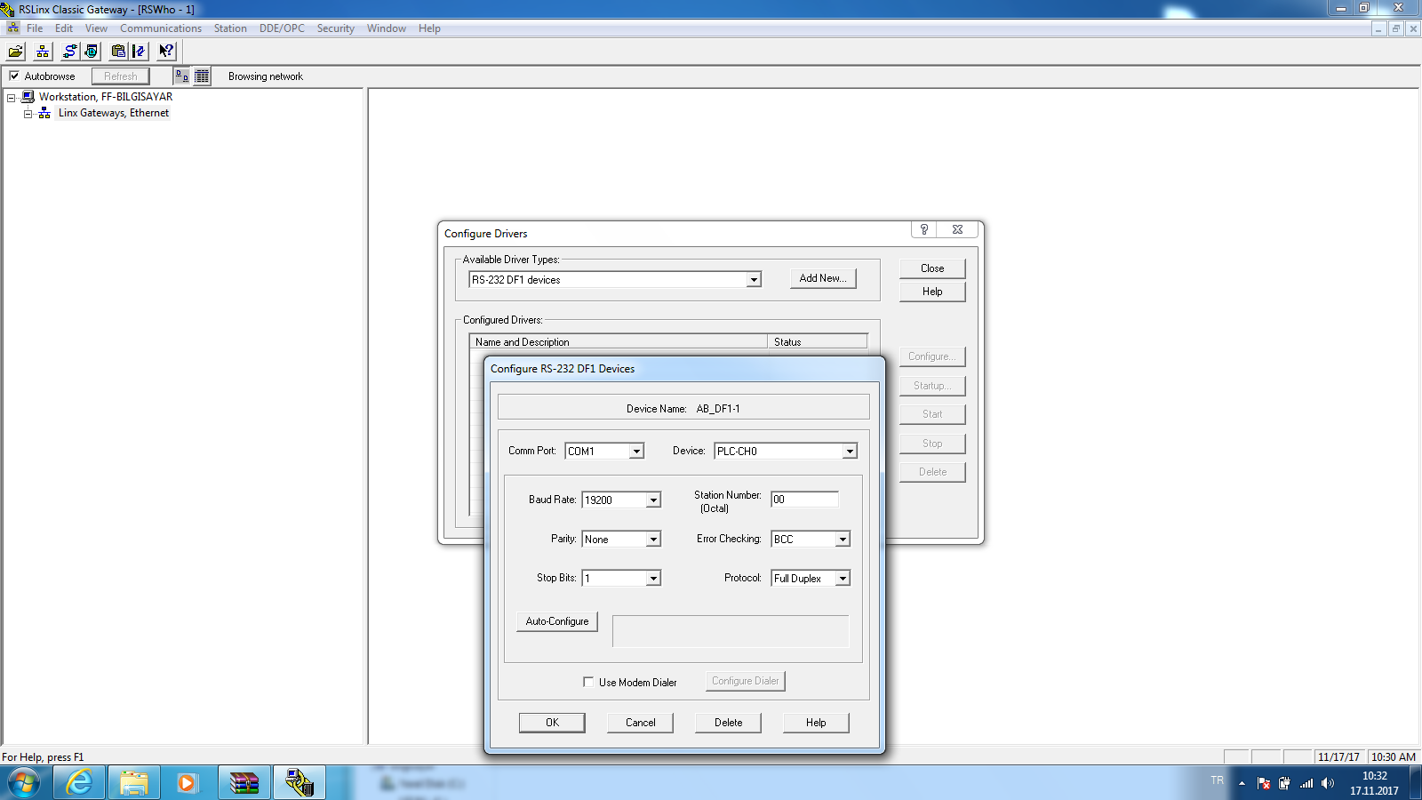Click the Configure Drivers toolbar icon
The image size is (1422, 800).
pos(70,52)
